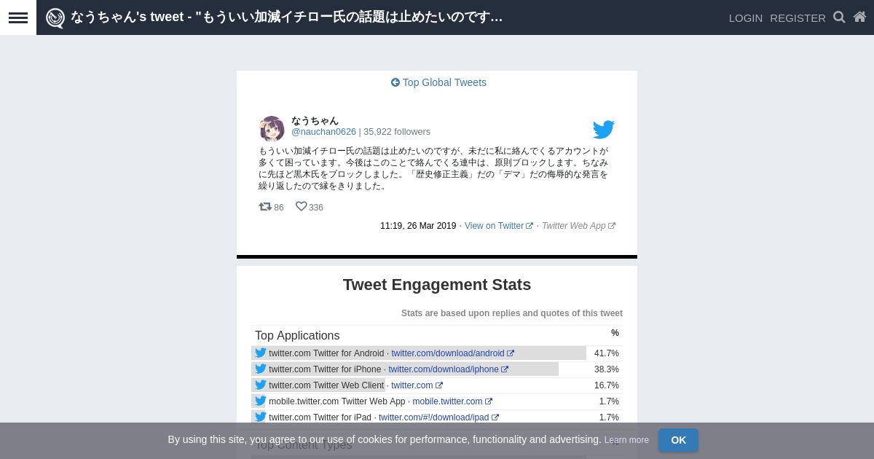Open mobile.twitter.com link
This screenshot has height=459, width=874.
(452, 401)
